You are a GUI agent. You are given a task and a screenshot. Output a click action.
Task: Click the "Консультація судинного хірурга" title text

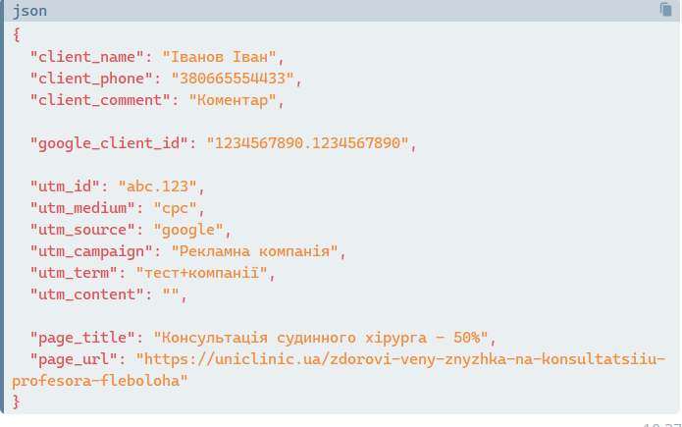click(298, 338)
